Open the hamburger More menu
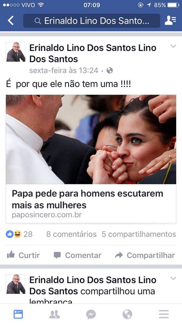Viewport: 182px width, 325px height. [x=164, y=314]
